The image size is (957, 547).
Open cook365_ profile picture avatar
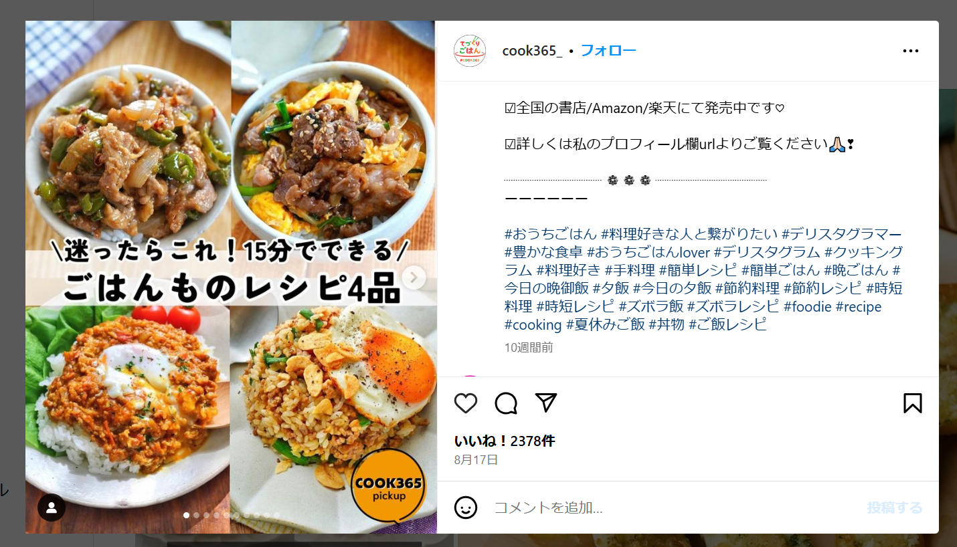(x=470, y=51)
